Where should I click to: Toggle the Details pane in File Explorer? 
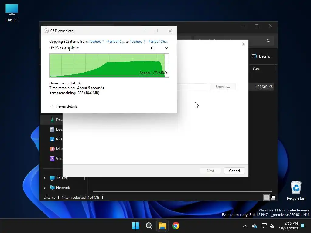point(261,56)
